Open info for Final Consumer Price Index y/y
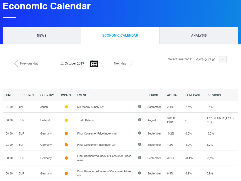The image size is (241, 181). point(140,144)
